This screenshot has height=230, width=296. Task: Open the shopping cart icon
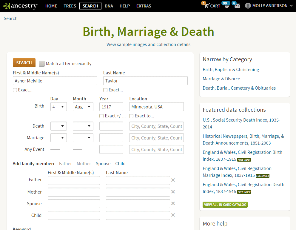coord(207,6)
